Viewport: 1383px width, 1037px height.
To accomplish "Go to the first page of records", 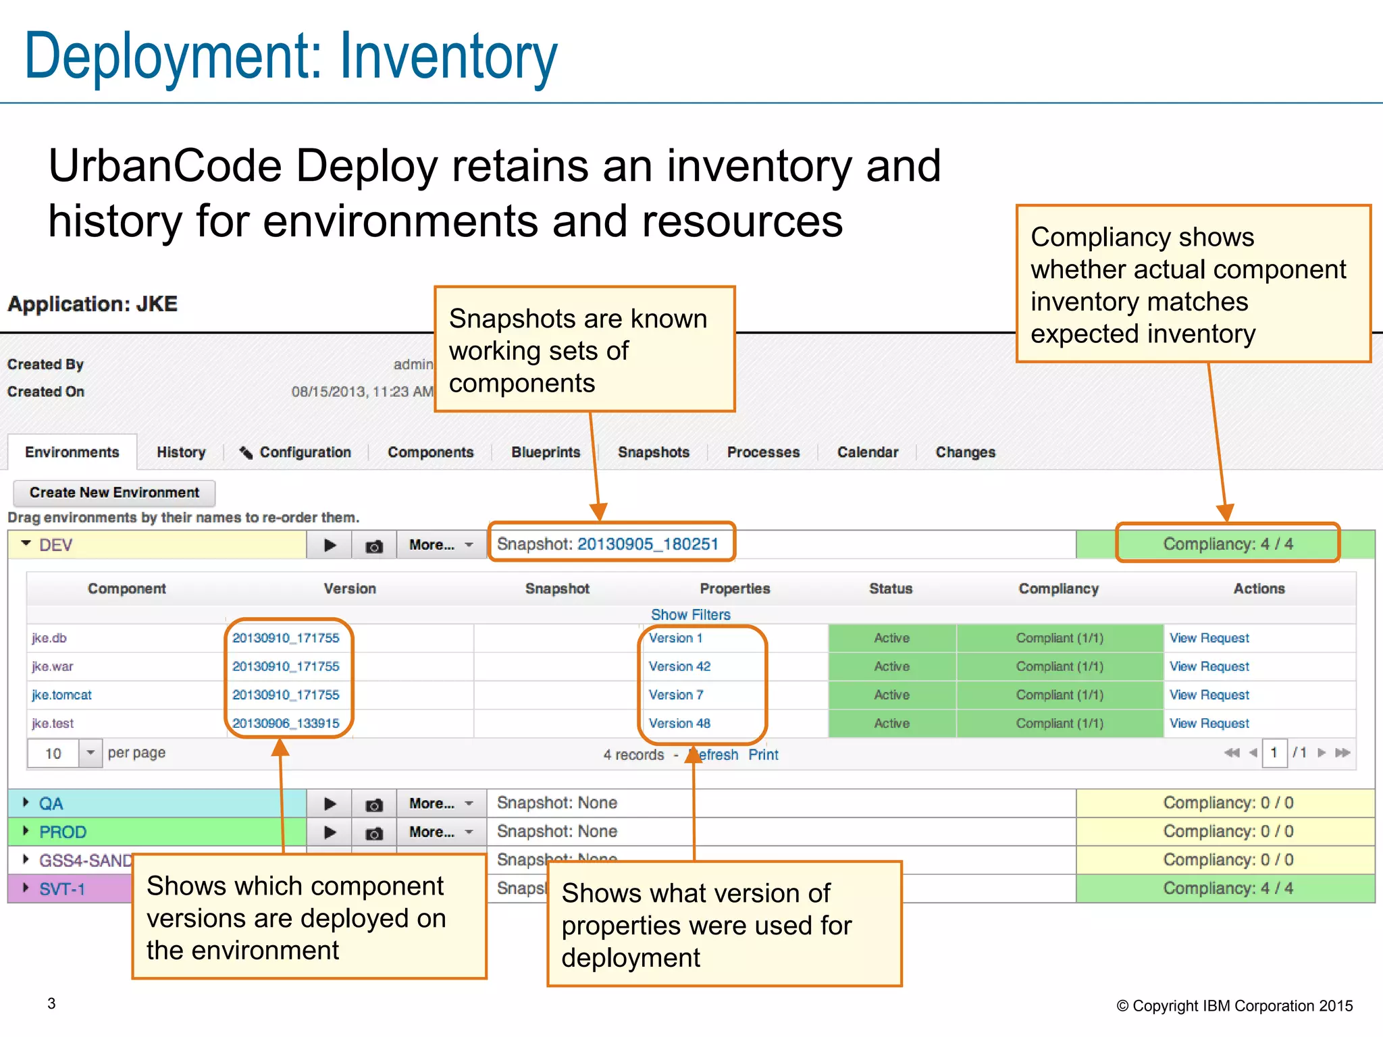I will 1231,753.
